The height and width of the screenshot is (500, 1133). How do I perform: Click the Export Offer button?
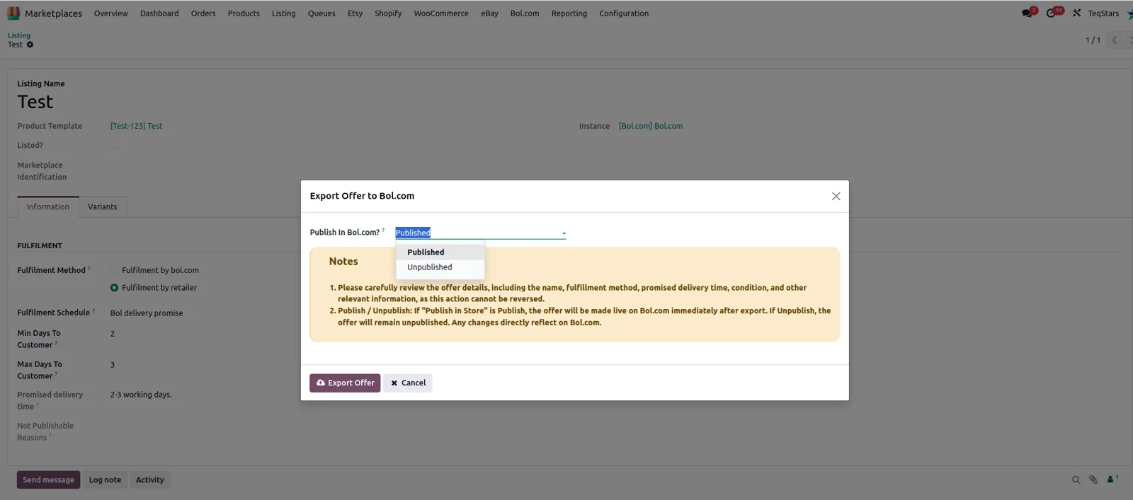345,383
